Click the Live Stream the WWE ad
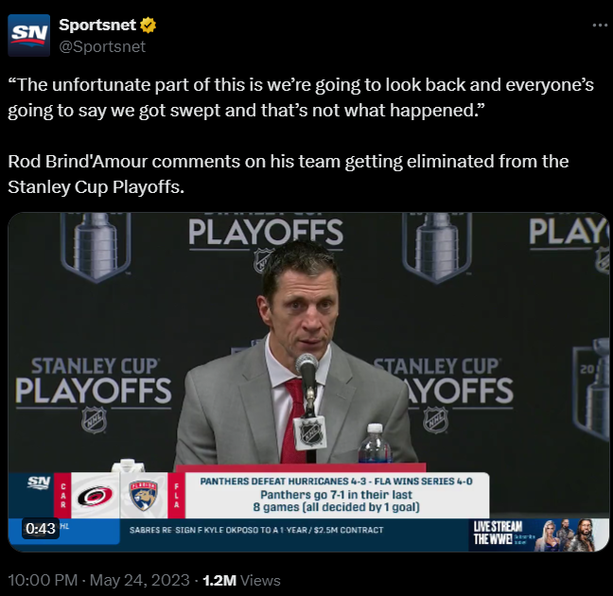Viewport: 613px width, 596px height. (x=538, y=535)
